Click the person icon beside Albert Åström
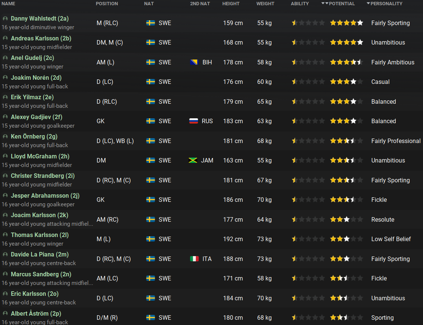423x325 pixels. (5, 313)
